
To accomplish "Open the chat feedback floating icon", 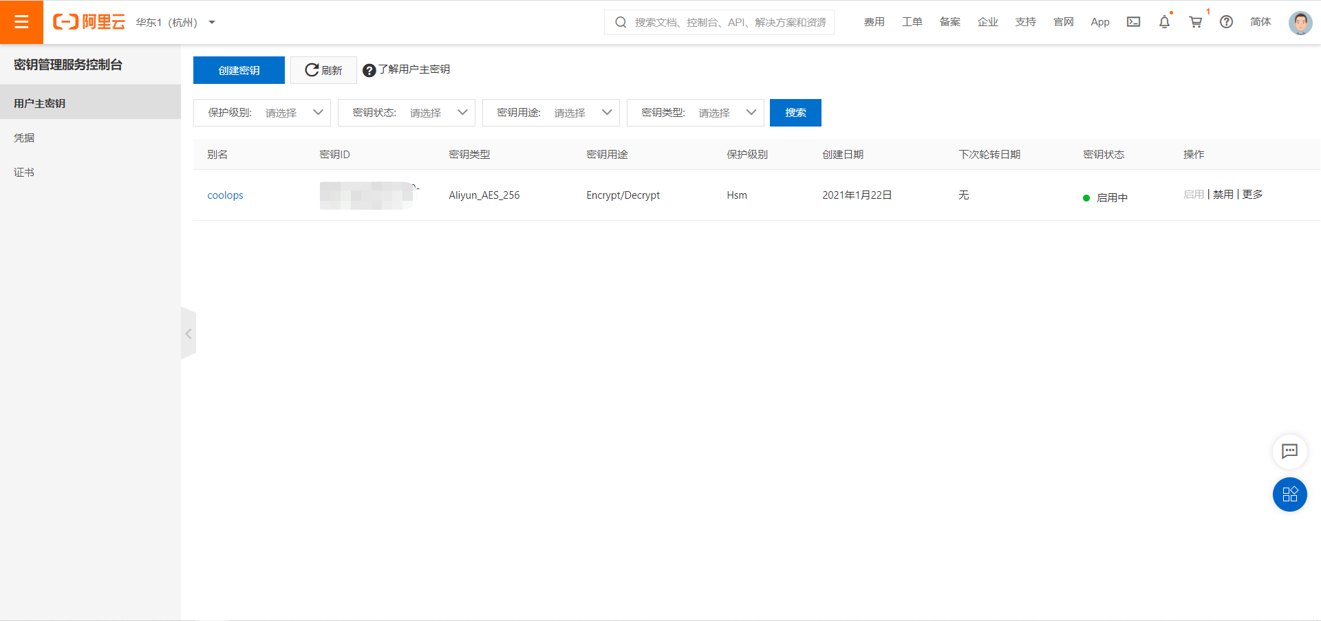I will click(x=1289, y=451).
